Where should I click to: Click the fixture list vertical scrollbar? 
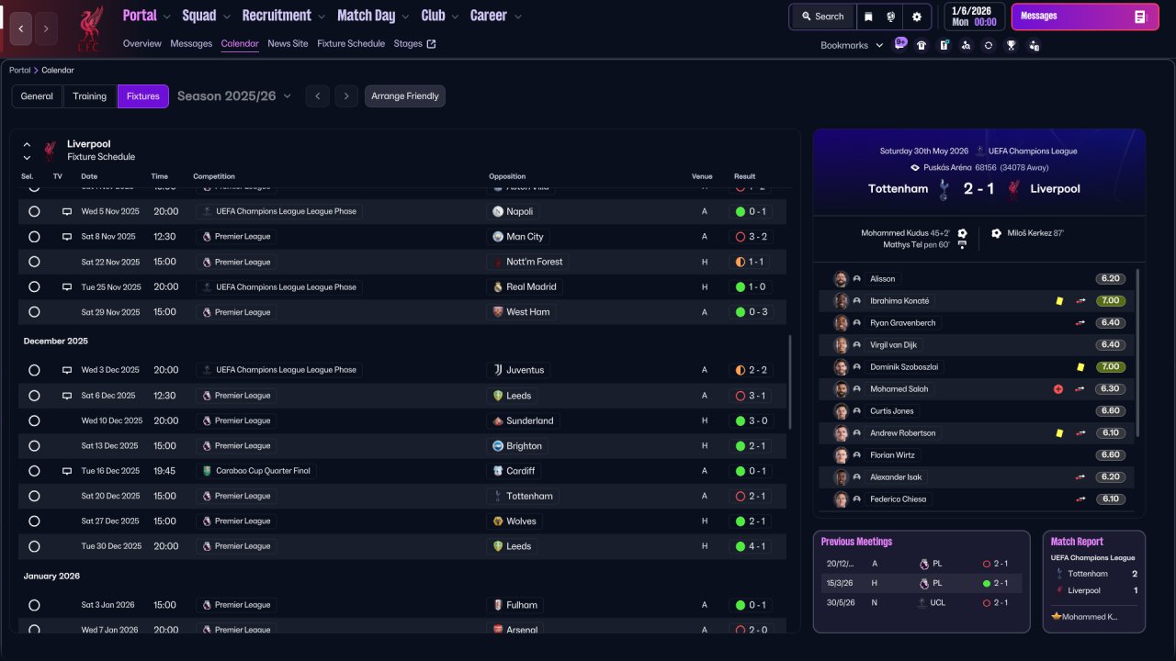pos(790,382)
